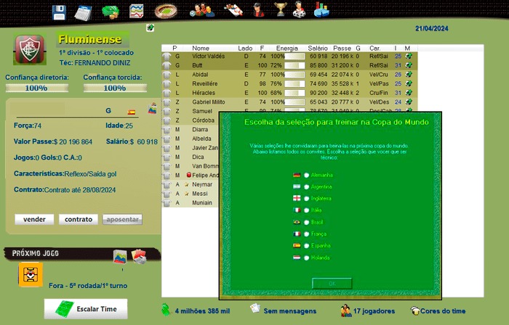
Task: Click the M column icon for Butt
Action: pos(409,65)
